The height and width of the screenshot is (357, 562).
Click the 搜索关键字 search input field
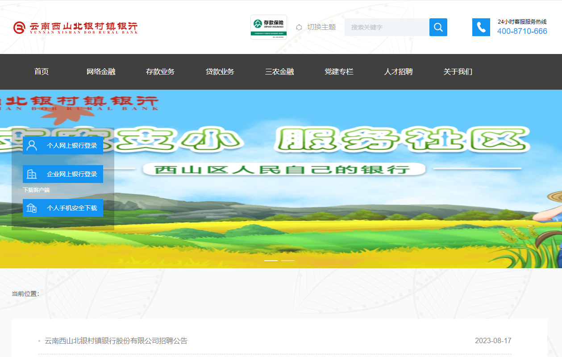tap(387, 27)
